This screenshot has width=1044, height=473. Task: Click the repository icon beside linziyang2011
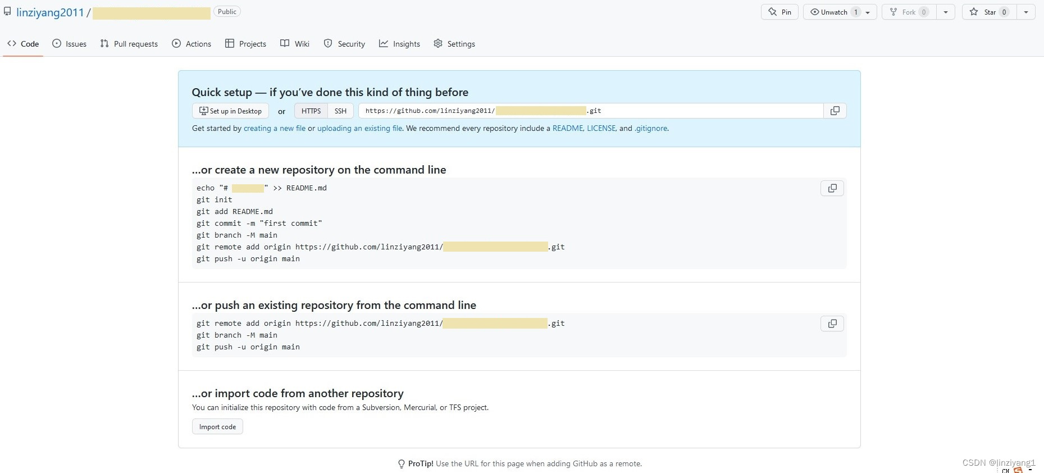(7, 11)
